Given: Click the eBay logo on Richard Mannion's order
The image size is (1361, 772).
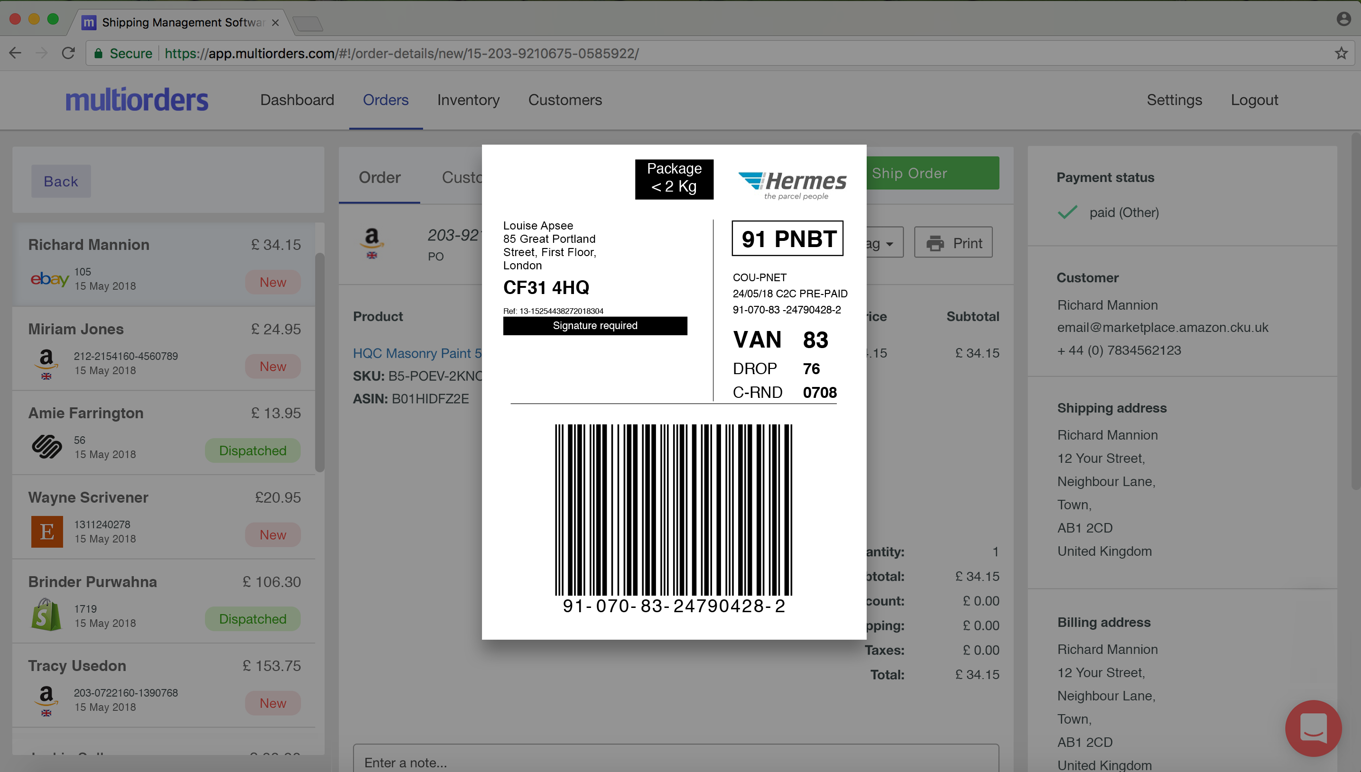Looking at the screenshot, I should pyautogui.click(x=49, y=278).
